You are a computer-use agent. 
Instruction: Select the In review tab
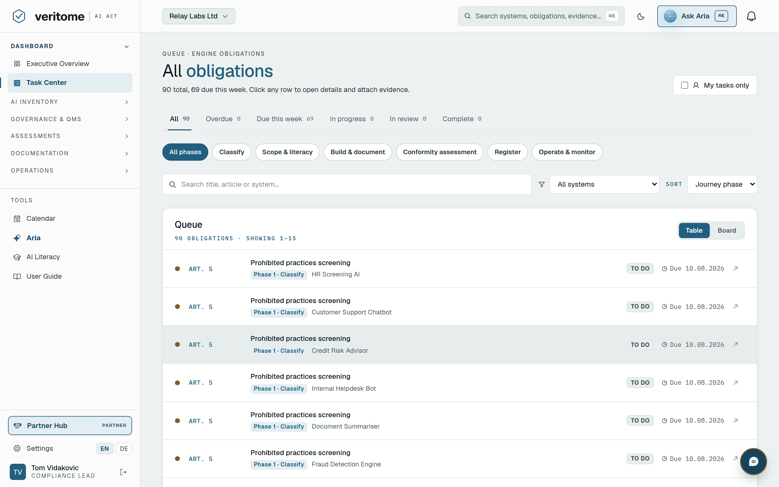coord(408,119)
